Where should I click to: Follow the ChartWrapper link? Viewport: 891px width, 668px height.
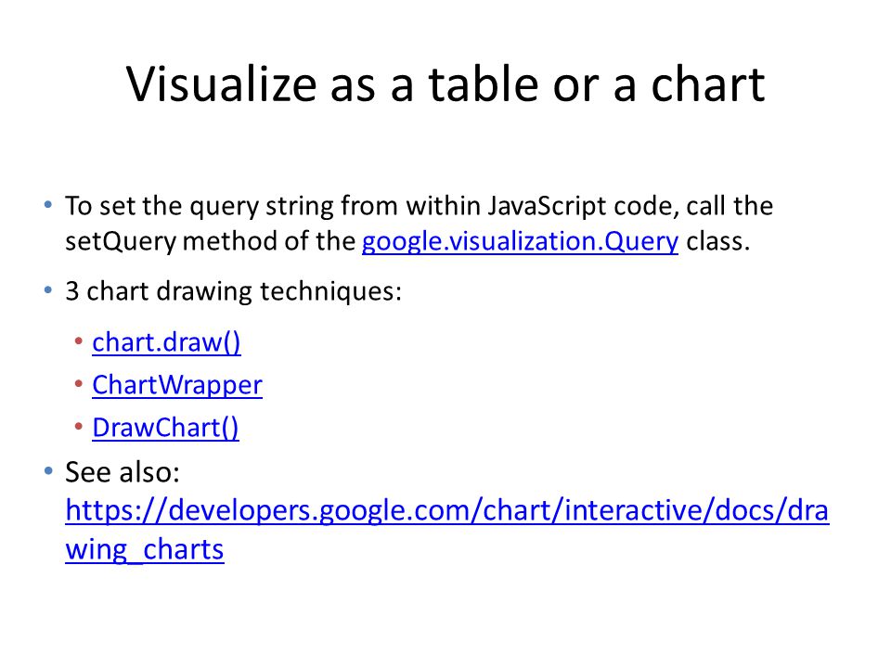point(177,385)
